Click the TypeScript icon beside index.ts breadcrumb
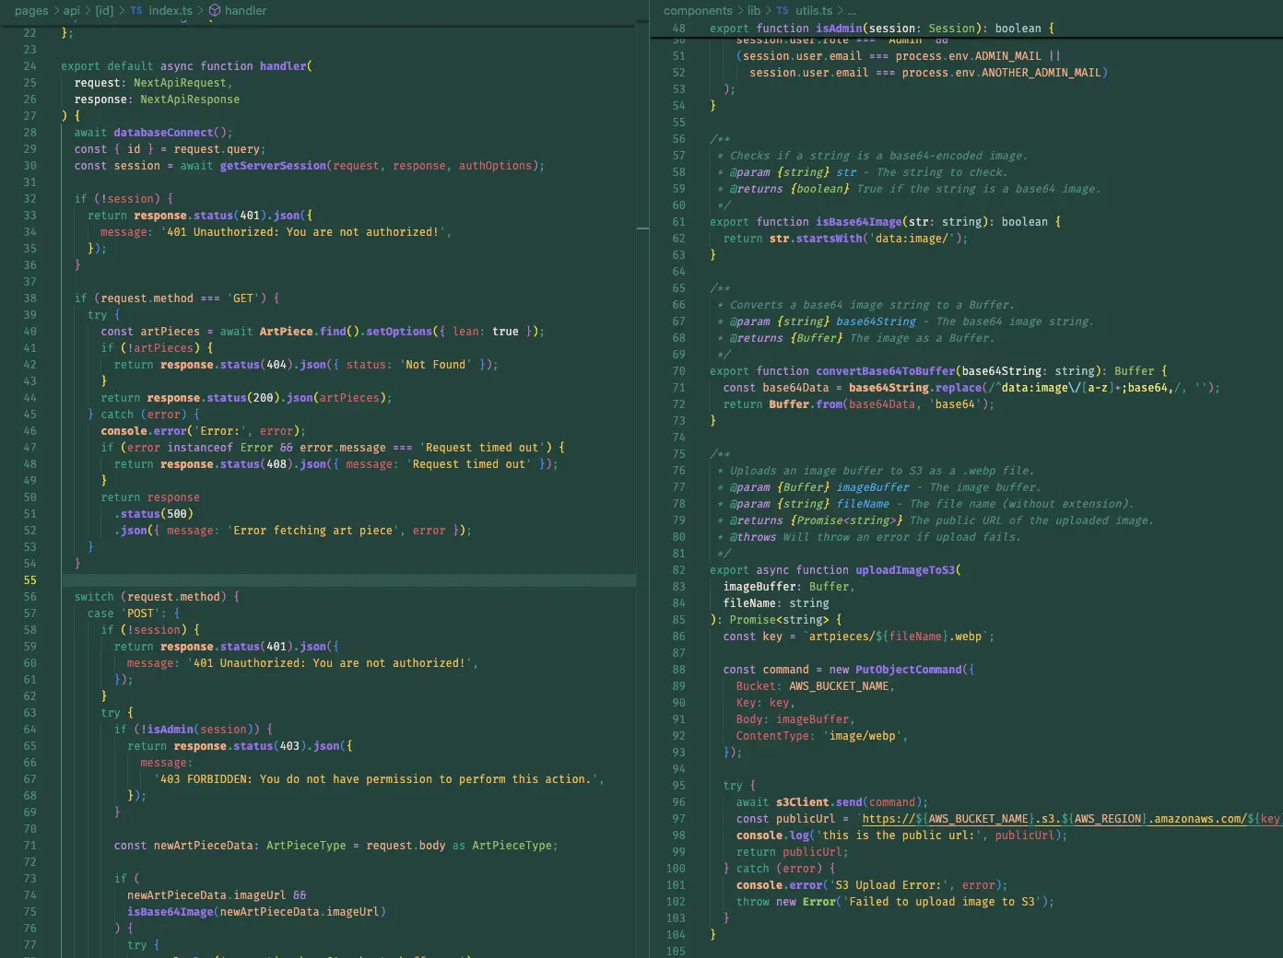This screenshot has height=958, width=1283. tap(136, 11)
